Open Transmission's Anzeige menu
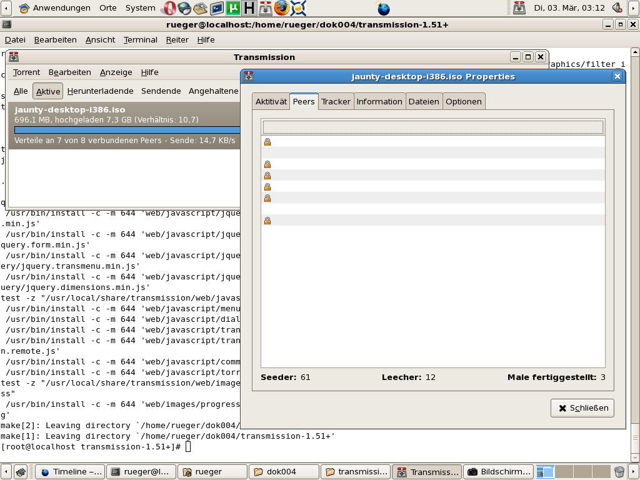The width and height of the screenshot is (640, 480). click(116, 72)
